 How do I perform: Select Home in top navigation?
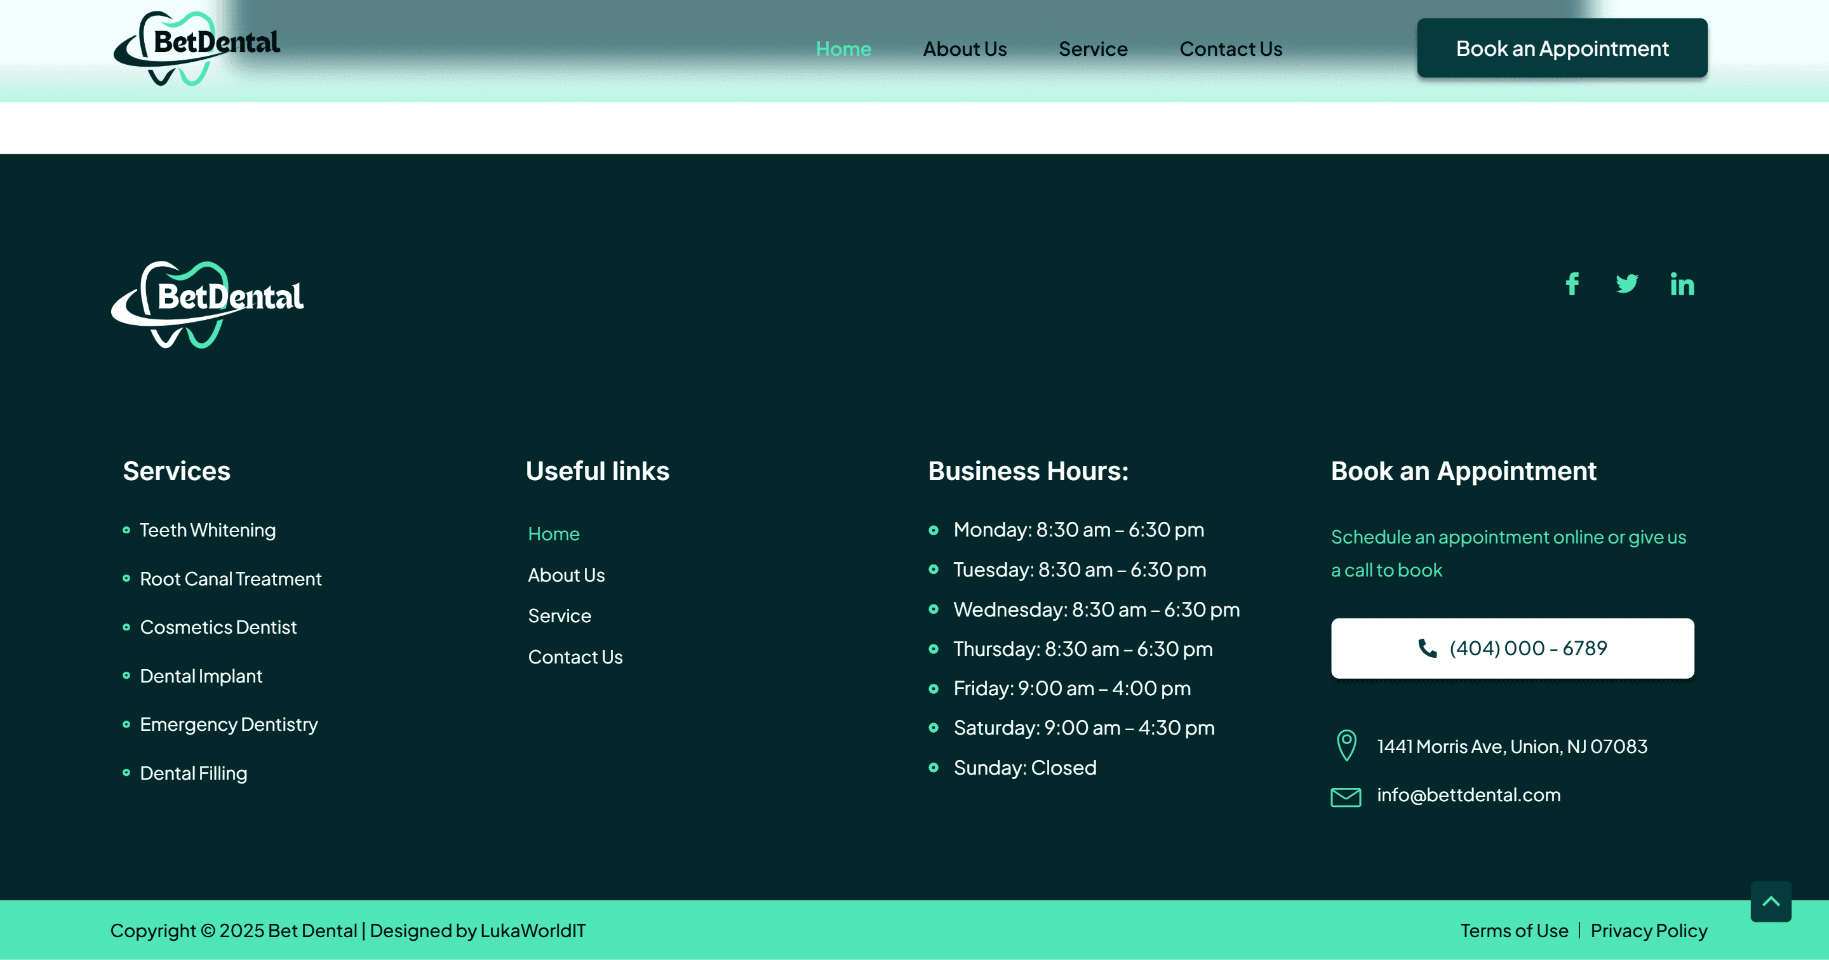(x=843, y=49)
